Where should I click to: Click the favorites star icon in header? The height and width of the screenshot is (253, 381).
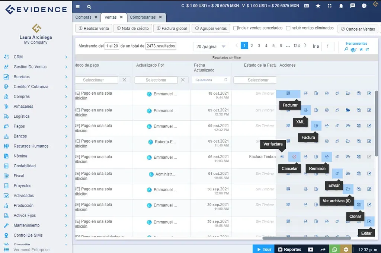318,6
